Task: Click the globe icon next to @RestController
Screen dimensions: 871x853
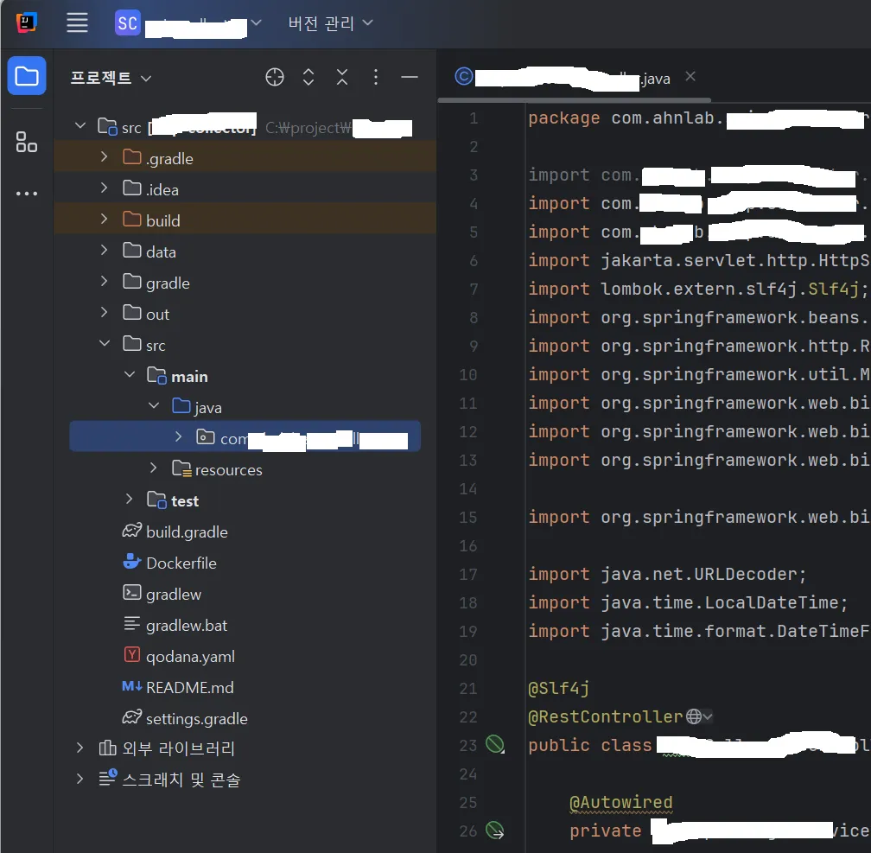Action: click(x=694, y=716)
